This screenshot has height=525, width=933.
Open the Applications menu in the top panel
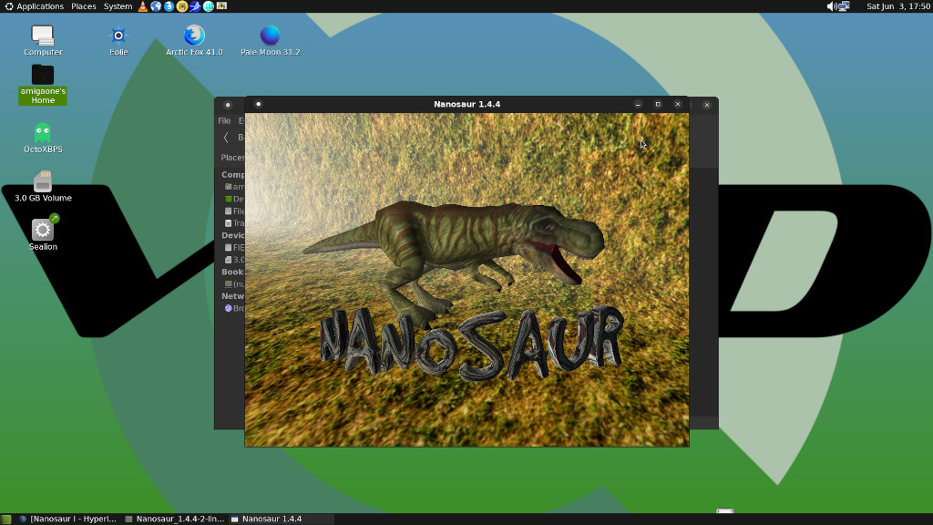pos(34,6)
